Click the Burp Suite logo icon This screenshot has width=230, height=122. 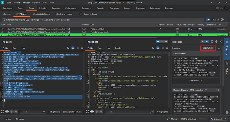click(x=3, y=3)
